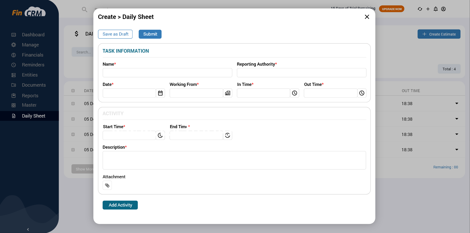Open the End Time clock icon
The width and height of the screenshot is (470, 233).
pos(228,135)
